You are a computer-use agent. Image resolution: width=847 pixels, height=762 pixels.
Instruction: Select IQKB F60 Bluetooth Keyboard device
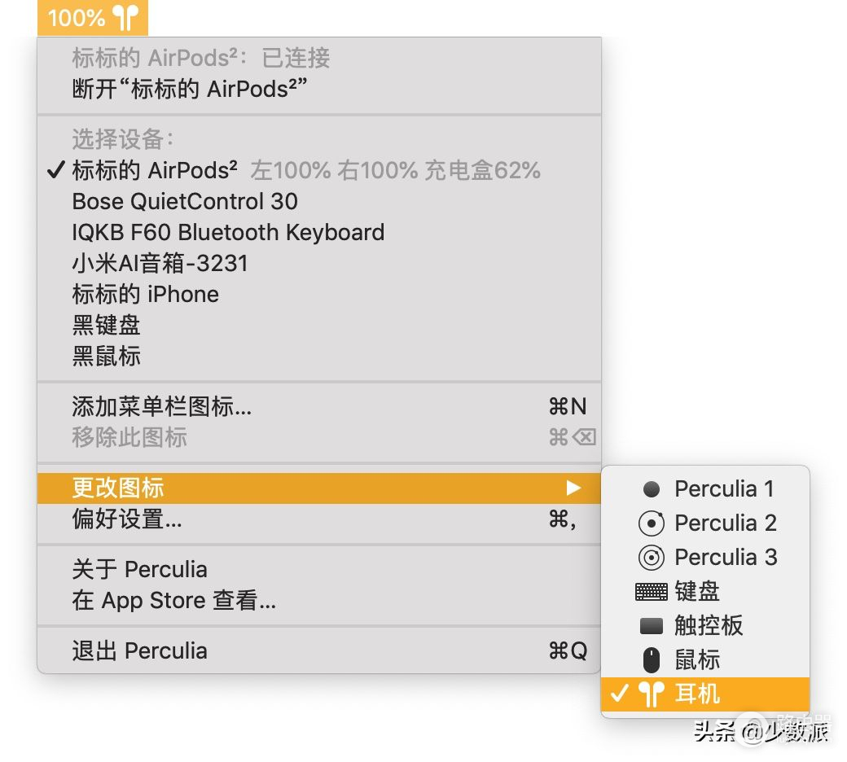point(228,232)
